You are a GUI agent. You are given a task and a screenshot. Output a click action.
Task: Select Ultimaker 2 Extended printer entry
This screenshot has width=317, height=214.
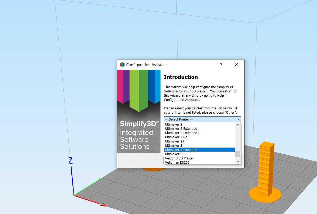click(x=199, y=129)
